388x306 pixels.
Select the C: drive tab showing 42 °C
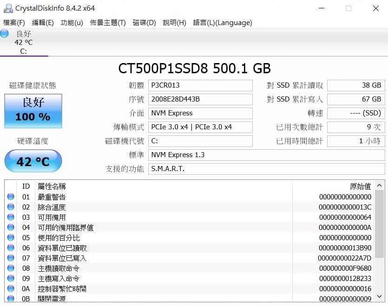pyautogui.click(x=24, y=42)
